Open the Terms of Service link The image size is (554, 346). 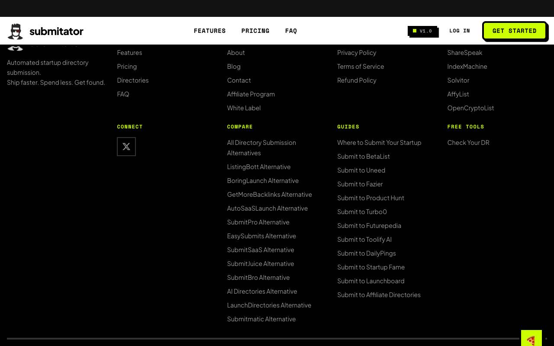click(x=361, y=66)
